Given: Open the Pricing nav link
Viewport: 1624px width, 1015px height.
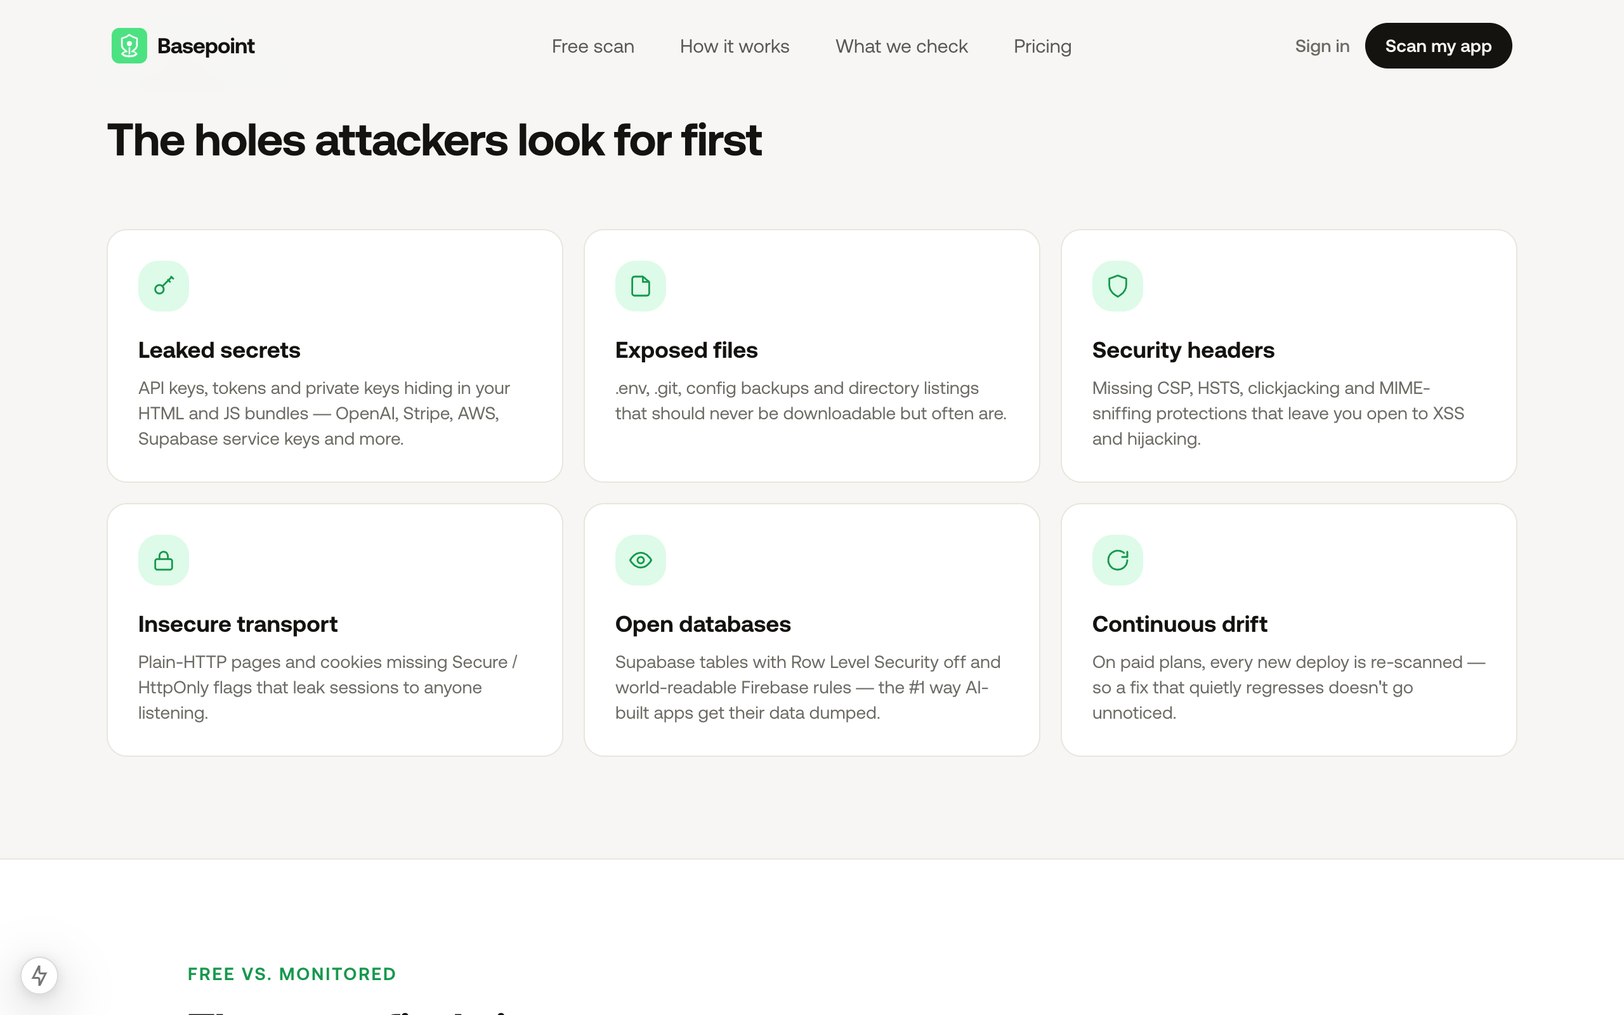Looking at the screenshot, I should [1042, 46].
